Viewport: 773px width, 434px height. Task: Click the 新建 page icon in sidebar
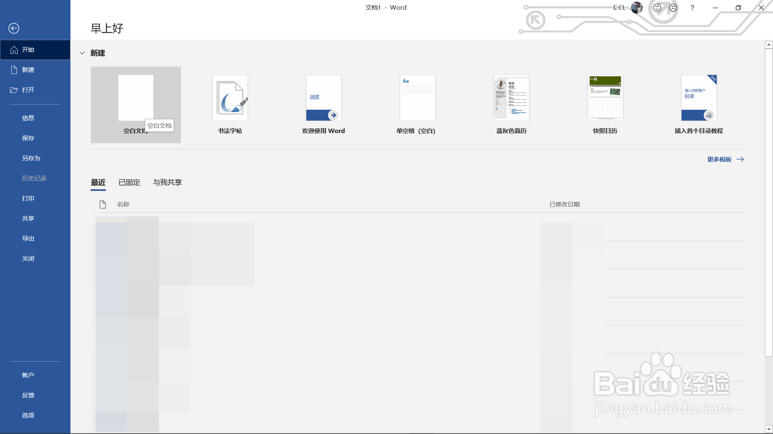tap(14, 70)
